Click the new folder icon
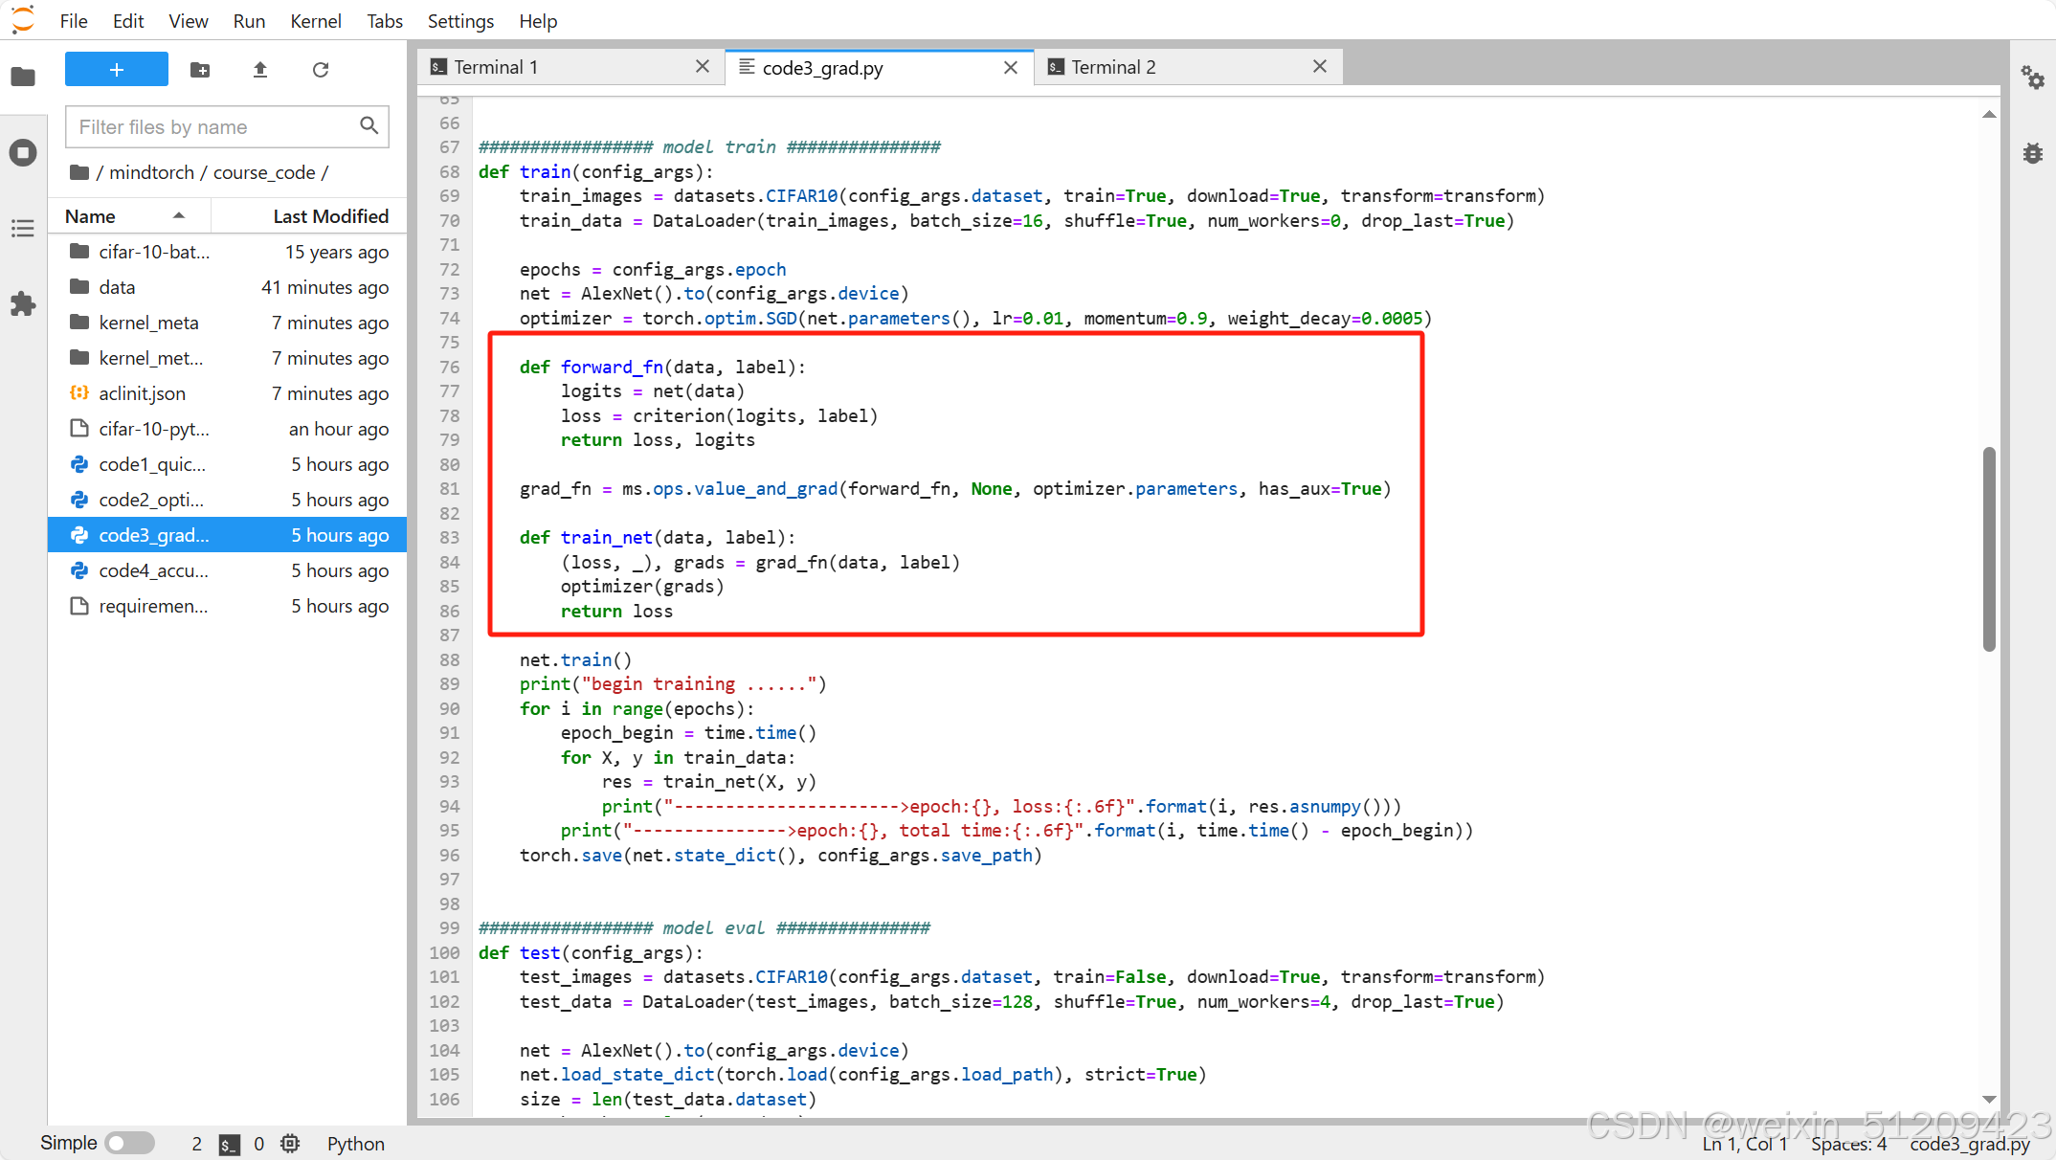 tap(200, 70)
